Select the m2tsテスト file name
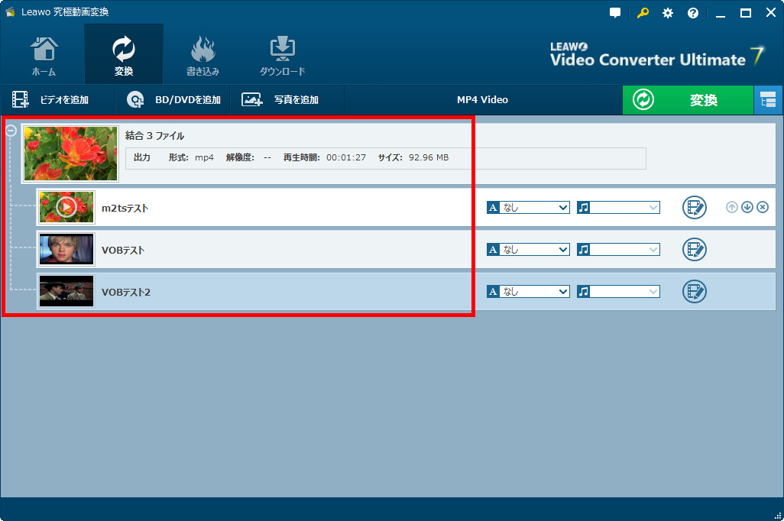 point(125,208)
